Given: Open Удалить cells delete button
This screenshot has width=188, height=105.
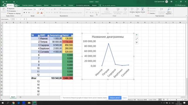Looking at the screenshot, I should (137, 10).
